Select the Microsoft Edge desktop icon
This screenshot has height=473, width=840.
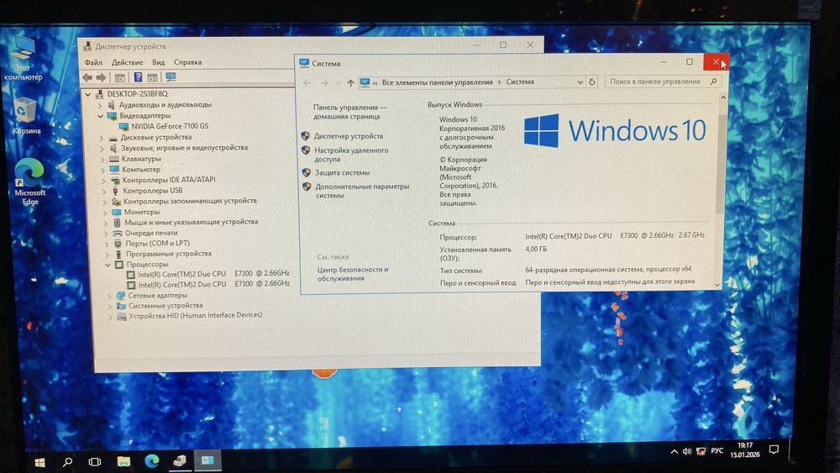point(30,181)
